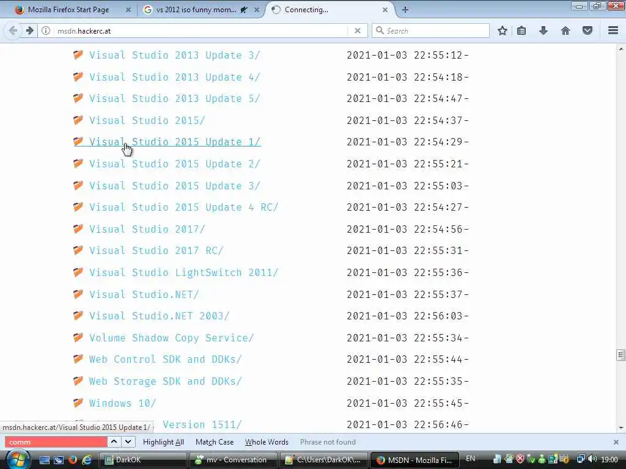The height and width of the screenshot is (469, 626).
Task: Click the msdn.hackerc.at address bar
Action: click(200, 31)
